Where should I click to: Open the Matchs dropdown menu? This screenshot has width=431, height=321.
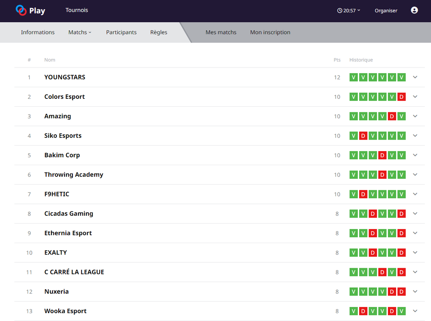click(x=80, y=32)
